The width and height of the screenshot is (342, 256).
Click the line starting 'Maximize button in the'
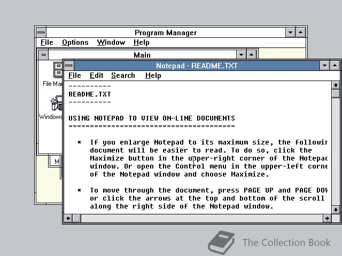[209, 158]
